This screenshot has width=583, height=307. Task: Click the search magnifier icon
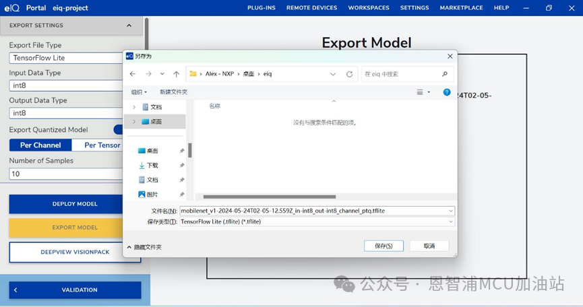coord(445,74)
